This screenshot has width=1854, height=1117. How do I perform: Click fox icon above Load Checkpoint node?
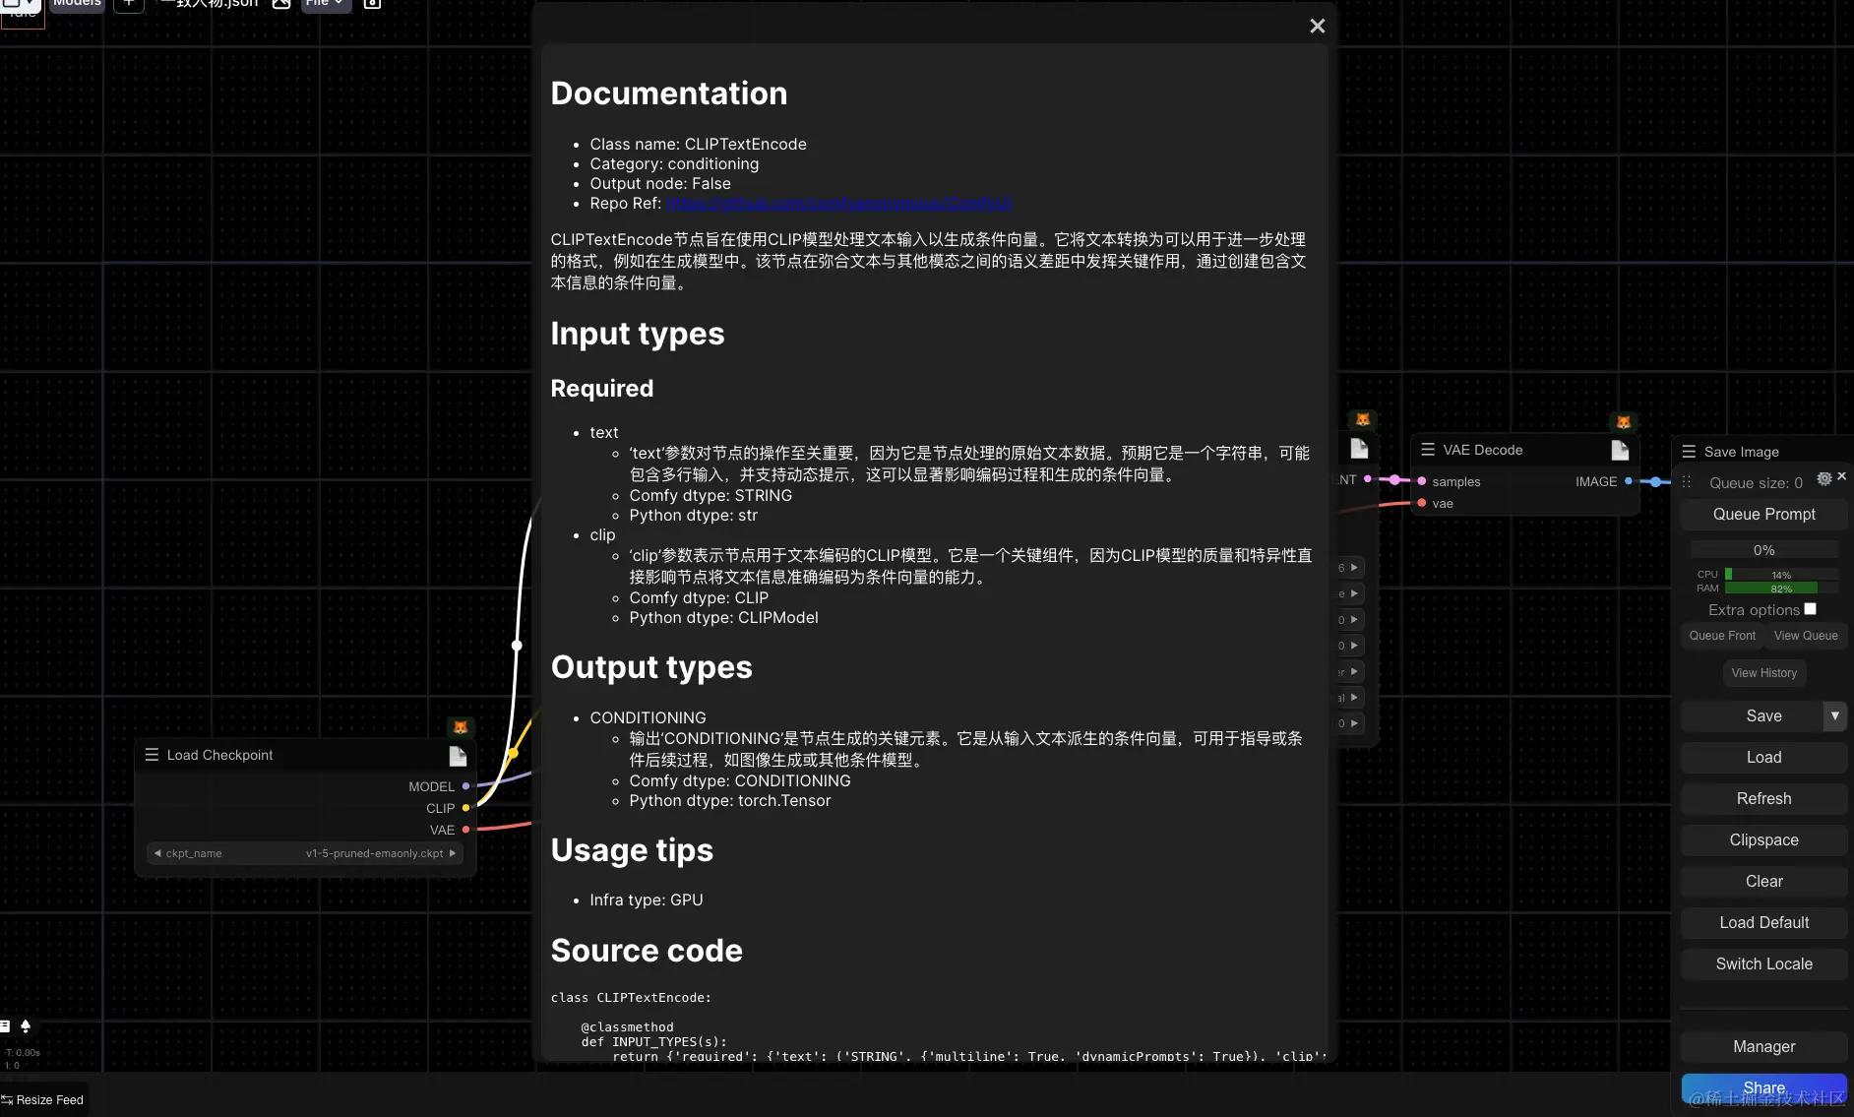click(461, 727)
